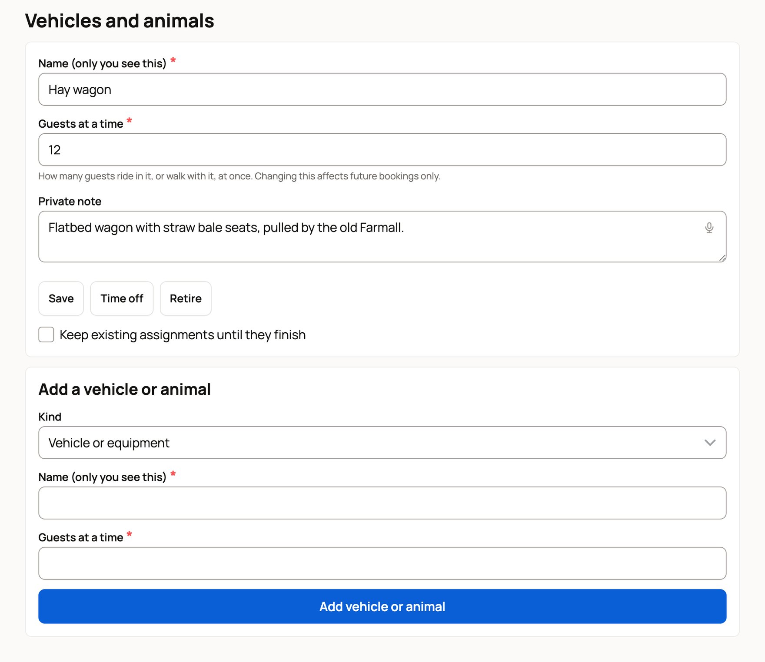Expand the Kind dropdown chevron arrow
The width and height of the screenshot is (765, 662).
point(710,443)
